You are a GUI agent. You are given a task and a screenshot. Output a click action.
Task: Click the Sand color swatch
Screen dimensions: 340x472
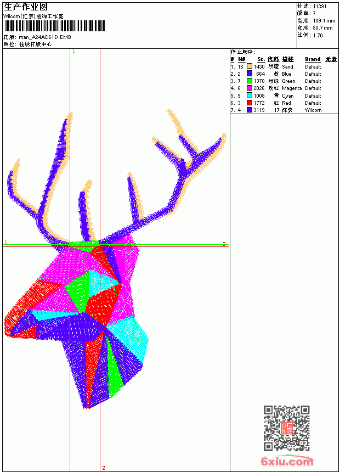click(x=250, y=66)
